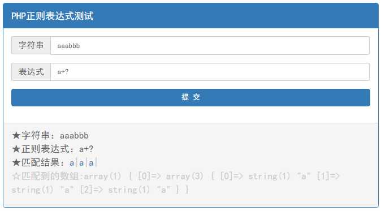Click the ★正则表达式：a+? result line

[53, 149]
